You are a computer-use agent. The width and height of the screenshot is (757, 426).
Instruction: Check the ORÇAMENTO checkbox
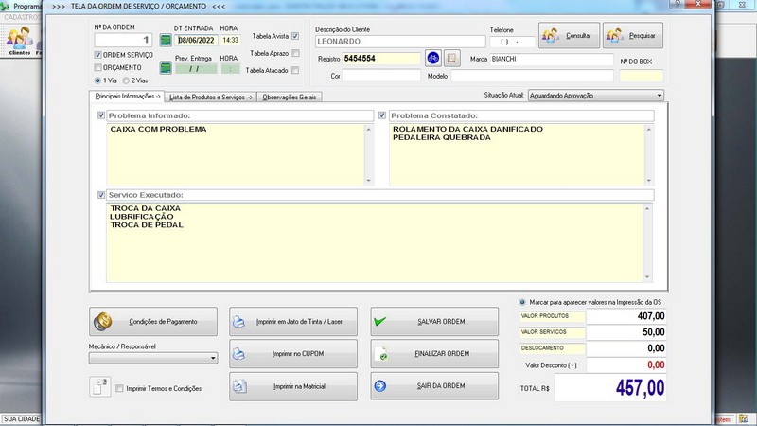98,67
